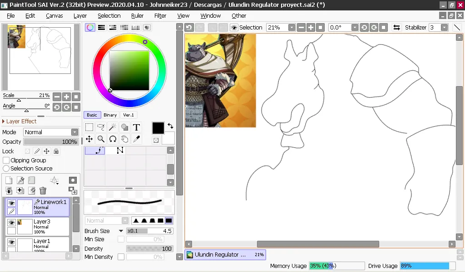This screenshot has height=272, width=465.
Task: Toggle the color wheel panel
Action: click(90, 28)
